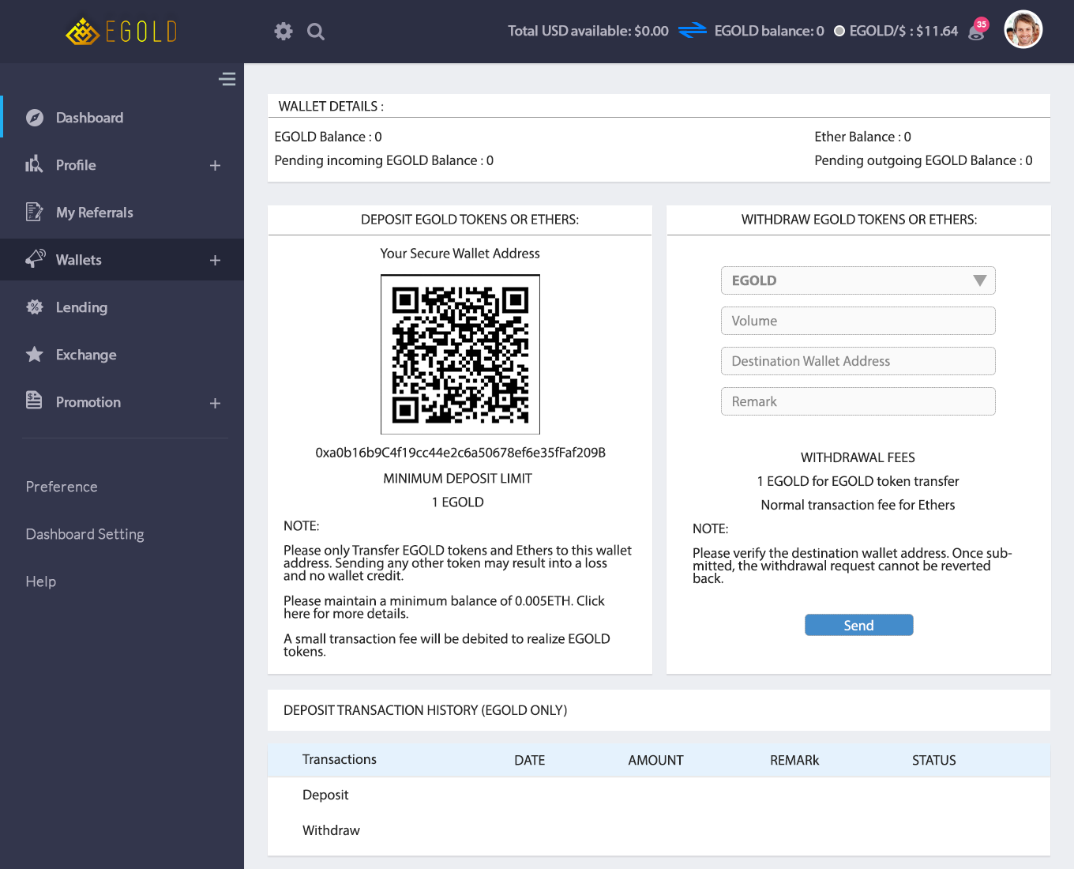Click the blue transfer arrows icon
Image resolution: width=1074 pixels, height=869 pixels.
click(692, 31)
